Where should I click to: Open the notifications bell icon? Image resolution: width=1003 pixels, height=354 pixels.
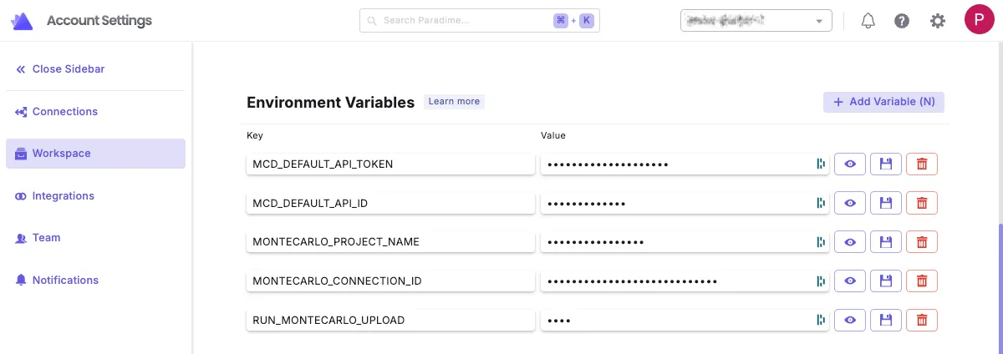[868, 21]
